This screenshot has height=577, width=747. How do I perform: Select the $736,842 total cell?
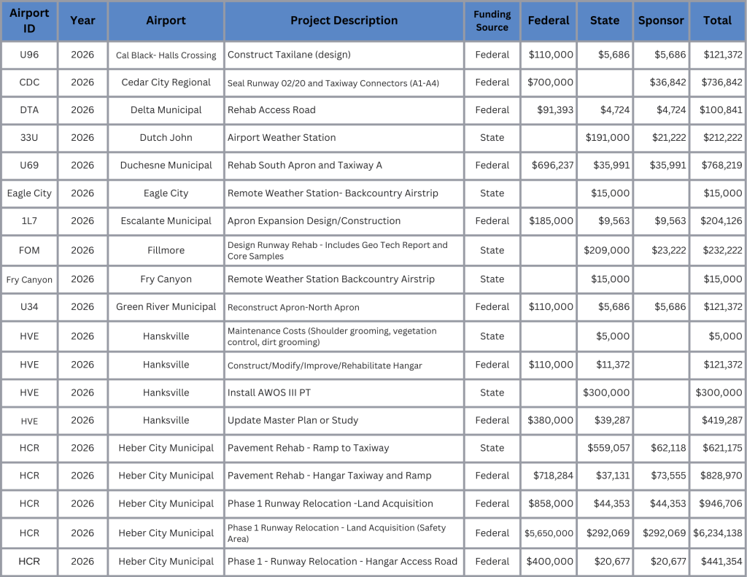coord(717,82)
